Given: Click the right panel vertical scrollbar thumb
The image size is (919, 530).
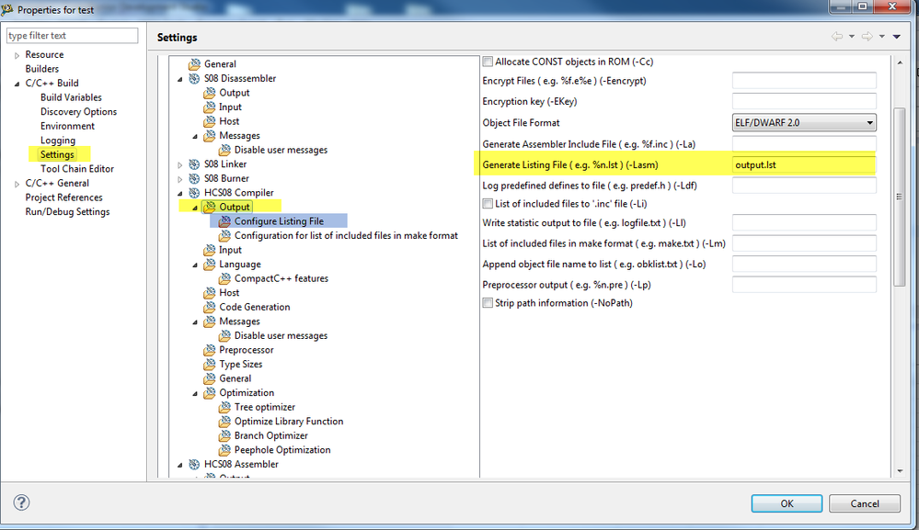Looking at the screenshot, I should tap(900, 197).
